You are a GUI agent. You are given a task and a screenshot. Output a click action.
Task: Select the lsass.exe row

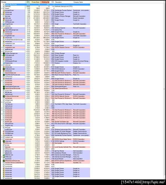tap(45, 147)
